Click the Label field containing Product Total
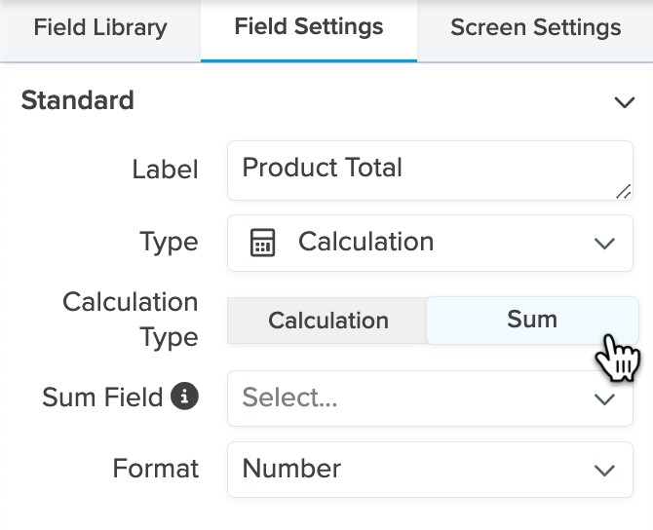The width and height of the screenshot is (653, 530). [x=430, y=170]
